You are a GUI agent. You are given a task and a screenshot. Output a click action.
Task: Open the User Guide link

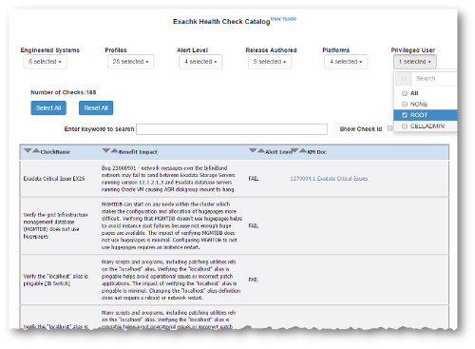(283, 19)
